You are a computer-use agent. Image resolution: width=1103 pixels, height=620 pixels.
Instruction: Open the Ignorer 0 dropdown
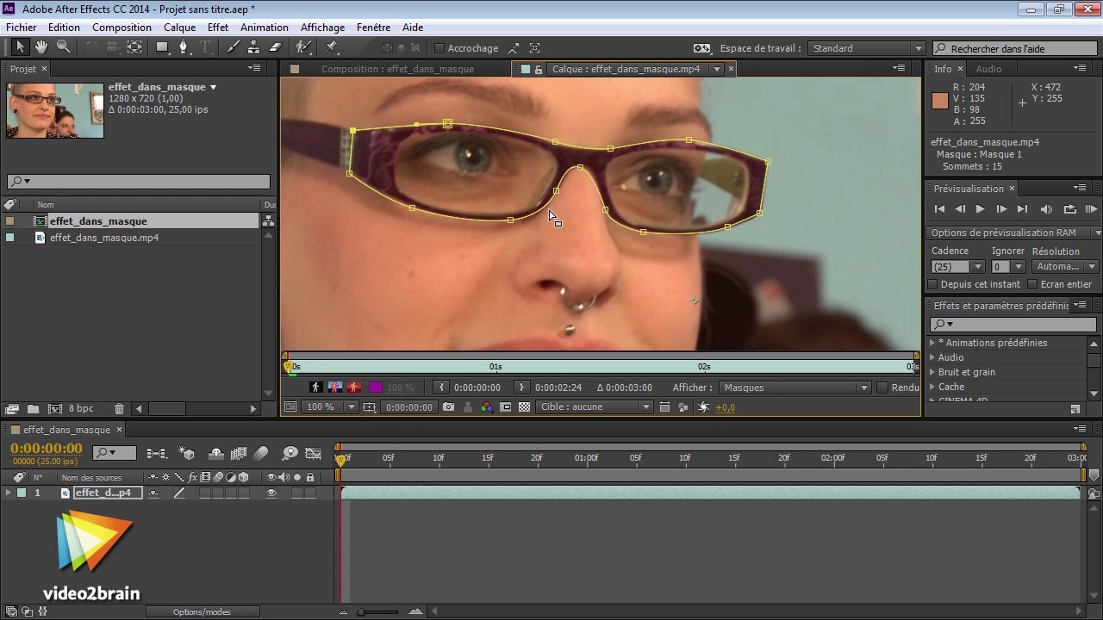click(x=1006, y=267)
